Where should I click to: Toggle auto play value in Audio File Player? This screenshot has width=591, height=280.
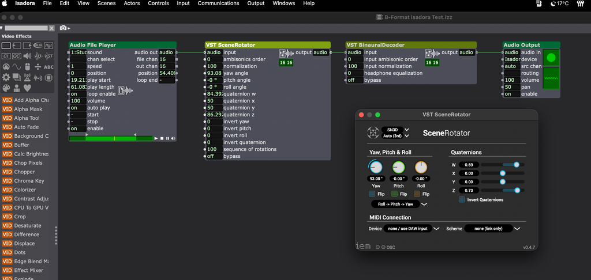tap(78, 108)
